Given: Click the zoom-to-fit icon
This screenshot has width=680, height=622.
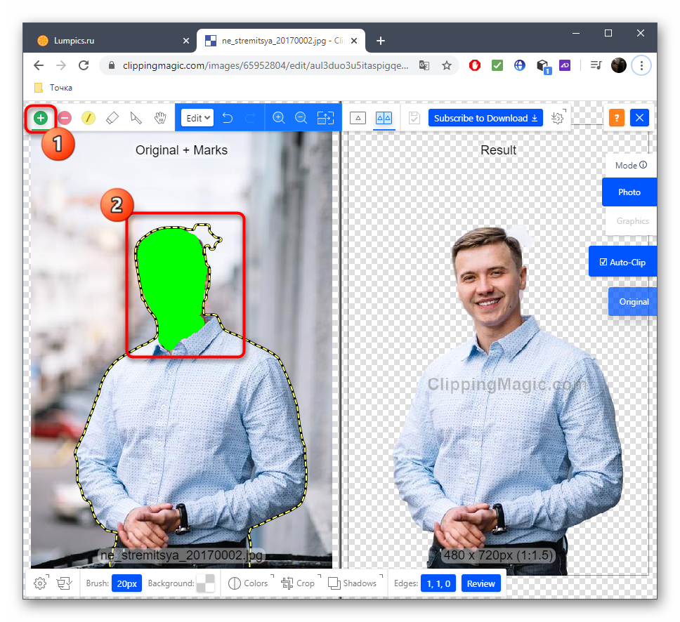Looking at the screenshot, I should click(325, 118).
